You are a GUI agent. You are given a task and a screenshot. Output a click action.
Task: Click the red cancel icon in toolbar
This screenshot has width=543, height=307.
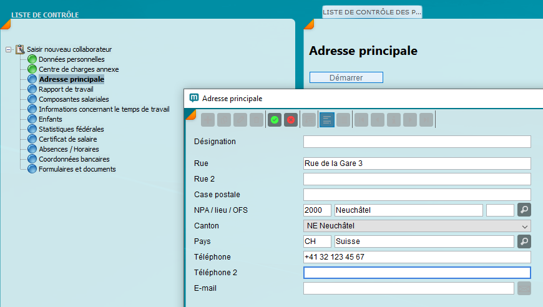click(x=291, y=120)
